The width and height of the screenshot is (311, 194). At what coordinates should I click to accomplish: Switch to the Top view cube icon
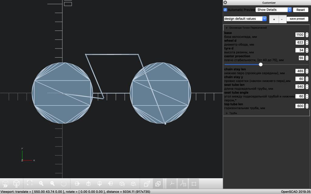pyautogui.click(x=88, y=184)
